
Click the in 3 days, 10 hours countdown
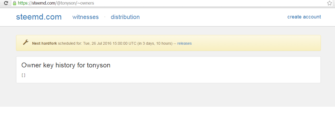pyautogui.click(x=155, y=43)
